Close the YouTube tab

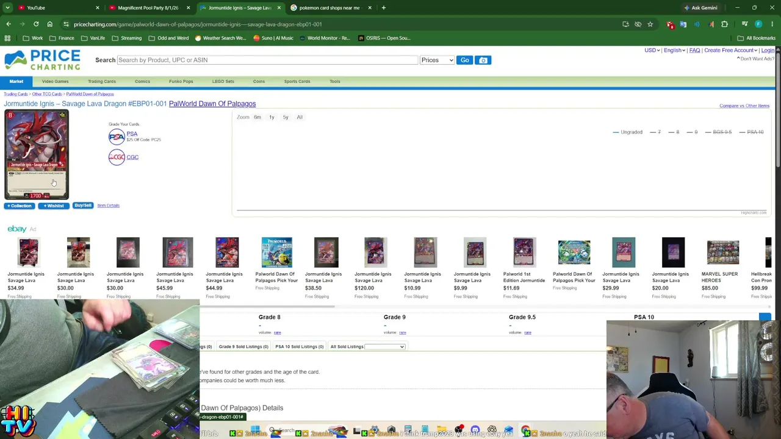[98, 7]
